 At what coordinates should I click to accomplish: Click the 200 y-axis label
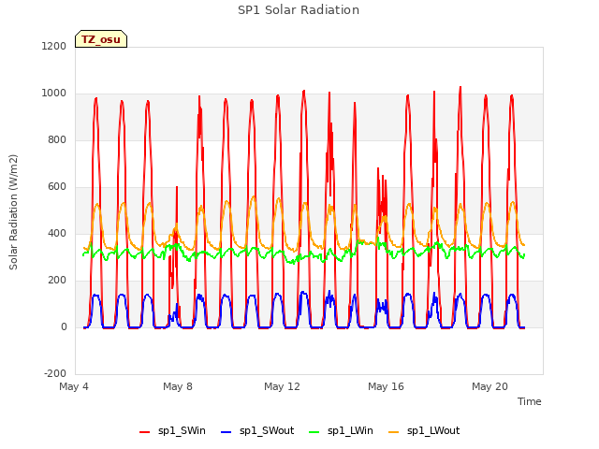click(57, 281)
